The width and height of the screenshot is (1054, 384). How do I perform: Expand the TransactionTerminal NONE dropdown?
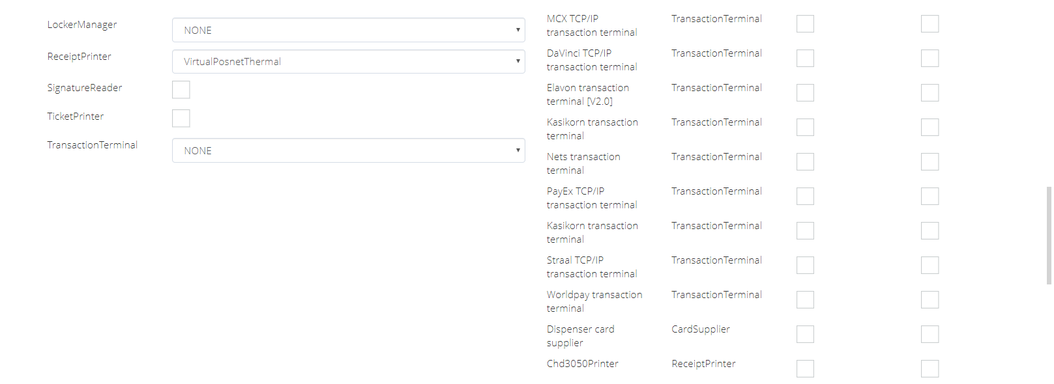(348, 150)
